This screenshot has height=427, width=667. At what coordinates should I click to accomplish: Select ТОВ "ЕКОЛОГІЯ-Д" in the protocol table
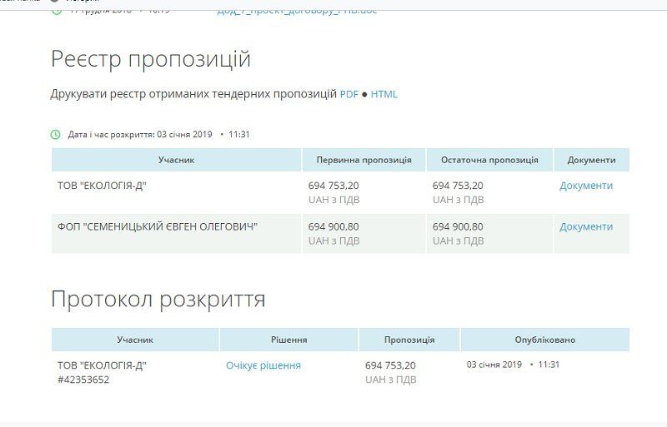[x=102, y=365]
